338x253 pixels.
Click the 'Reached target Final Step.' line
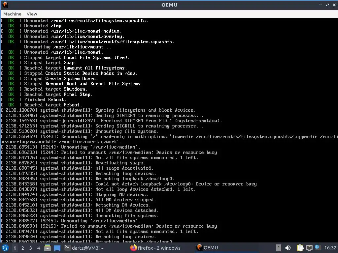click(47, 95)
